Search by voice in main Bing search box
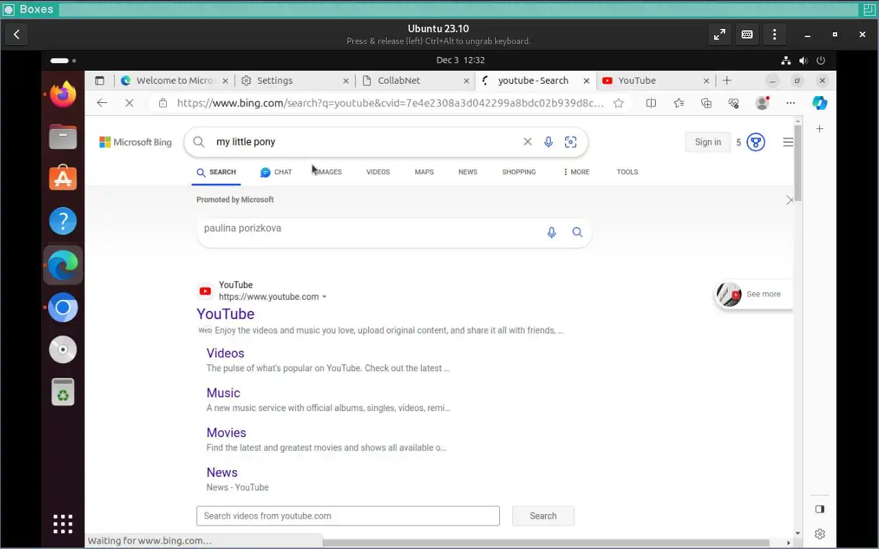This screenshot has width=879, height=549. 549,142
